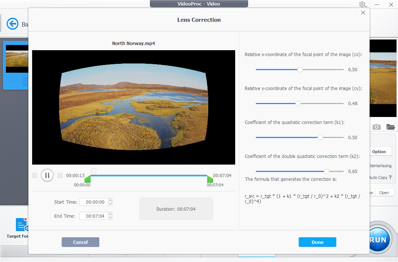Click the cy value '0.48'

click(x=353, y=103)
